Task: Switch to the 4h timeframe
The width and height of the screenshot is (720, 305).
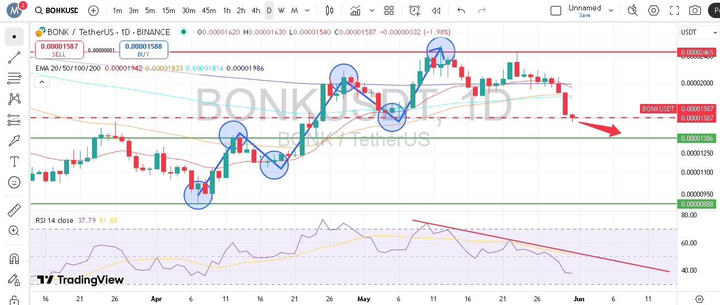Action: tap(256, 10)
